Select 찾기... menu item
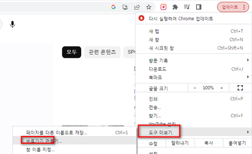The image size is (252, 154). point(194,115)
